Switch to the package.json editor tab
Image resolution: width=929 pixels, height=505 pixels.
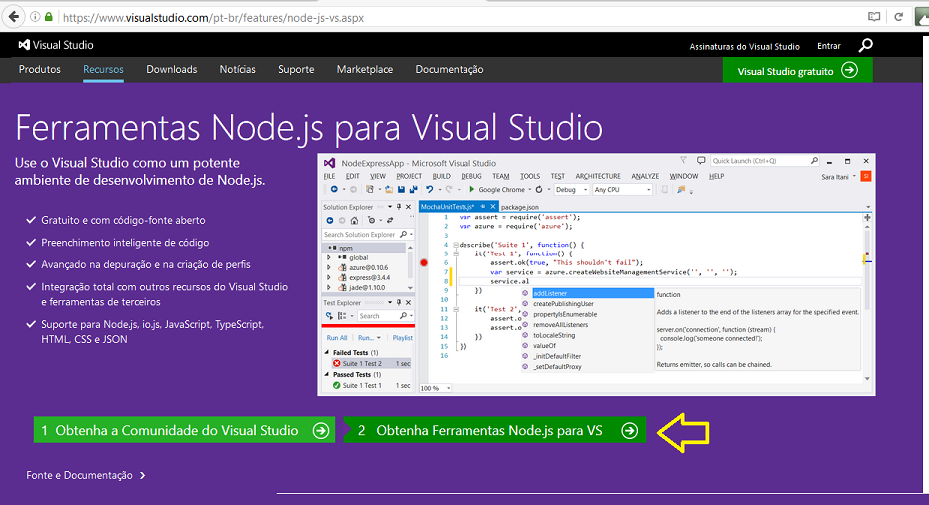(x=520, y=207)
